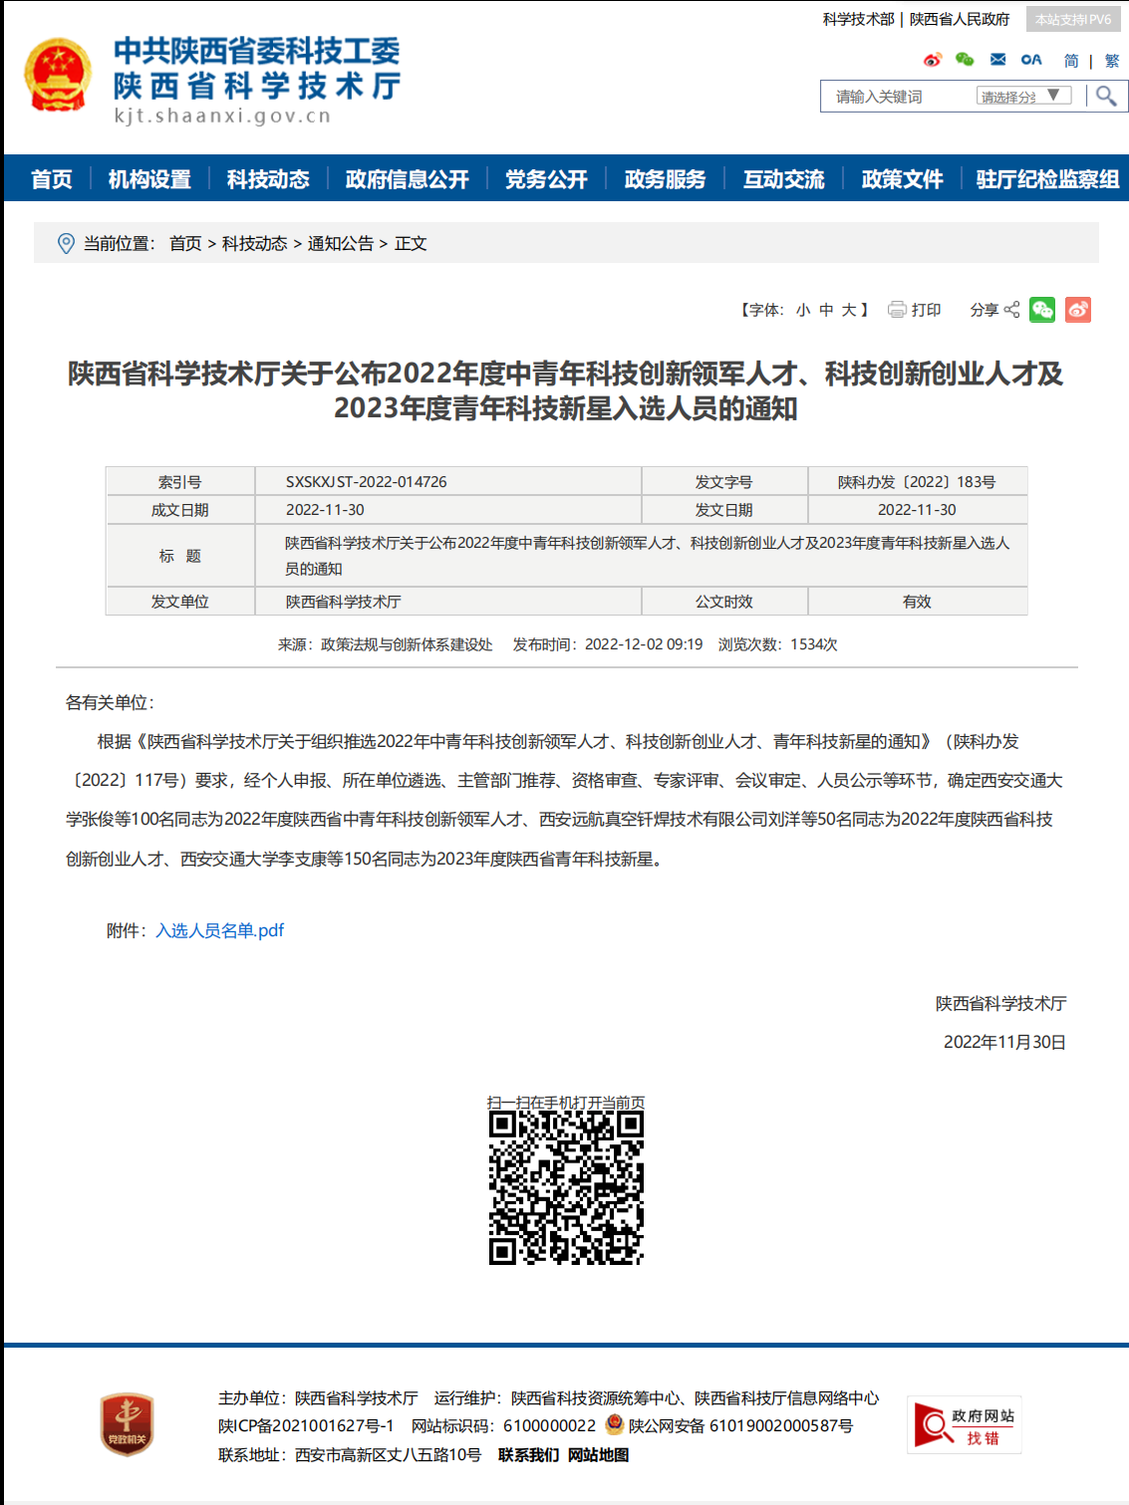Screen dimensions: 1129x1505
Task: Share the article via green WeChat icon
Action: click(x=1042, y=310)
